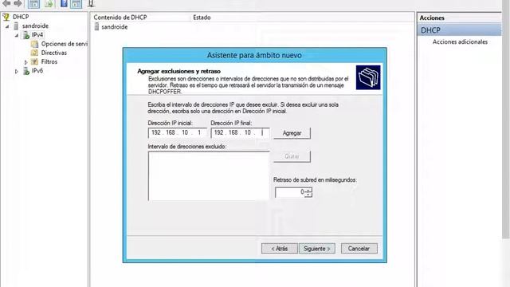Viewport: 510px width, 287px height.
Task: Click the Directivas folder icon
Action: point(34,53)
